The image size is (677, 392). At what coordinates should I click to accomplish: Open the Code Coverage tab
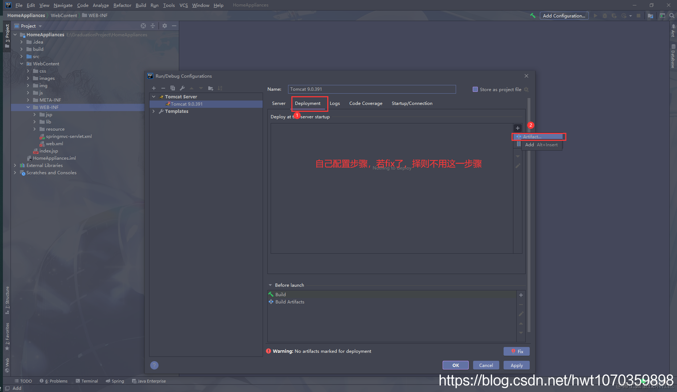(x=366, y=103)
